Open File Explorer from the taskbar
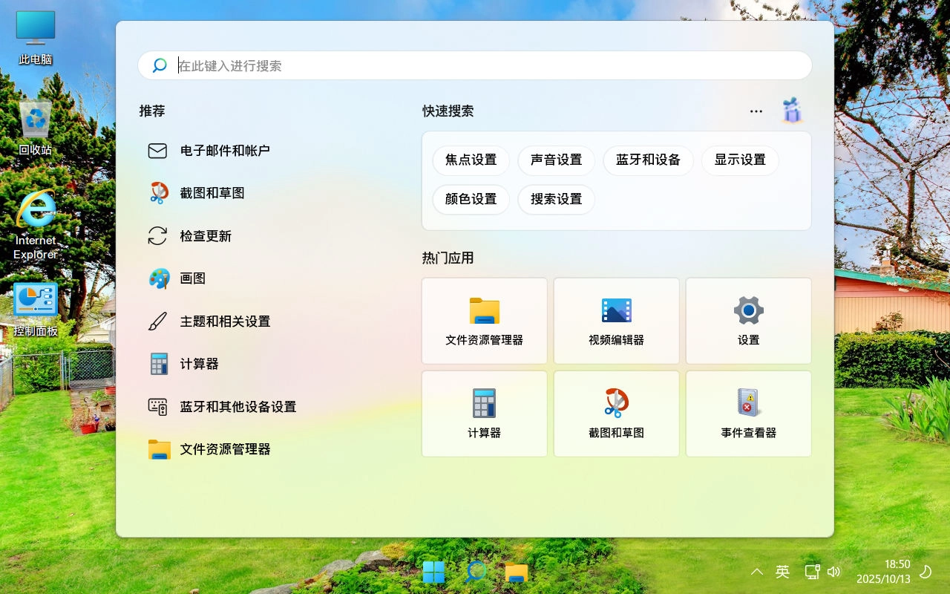950x594 pixels. 516,571
